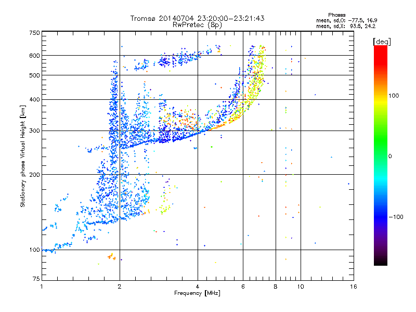Click the y-axis tick label '500'

34,75
